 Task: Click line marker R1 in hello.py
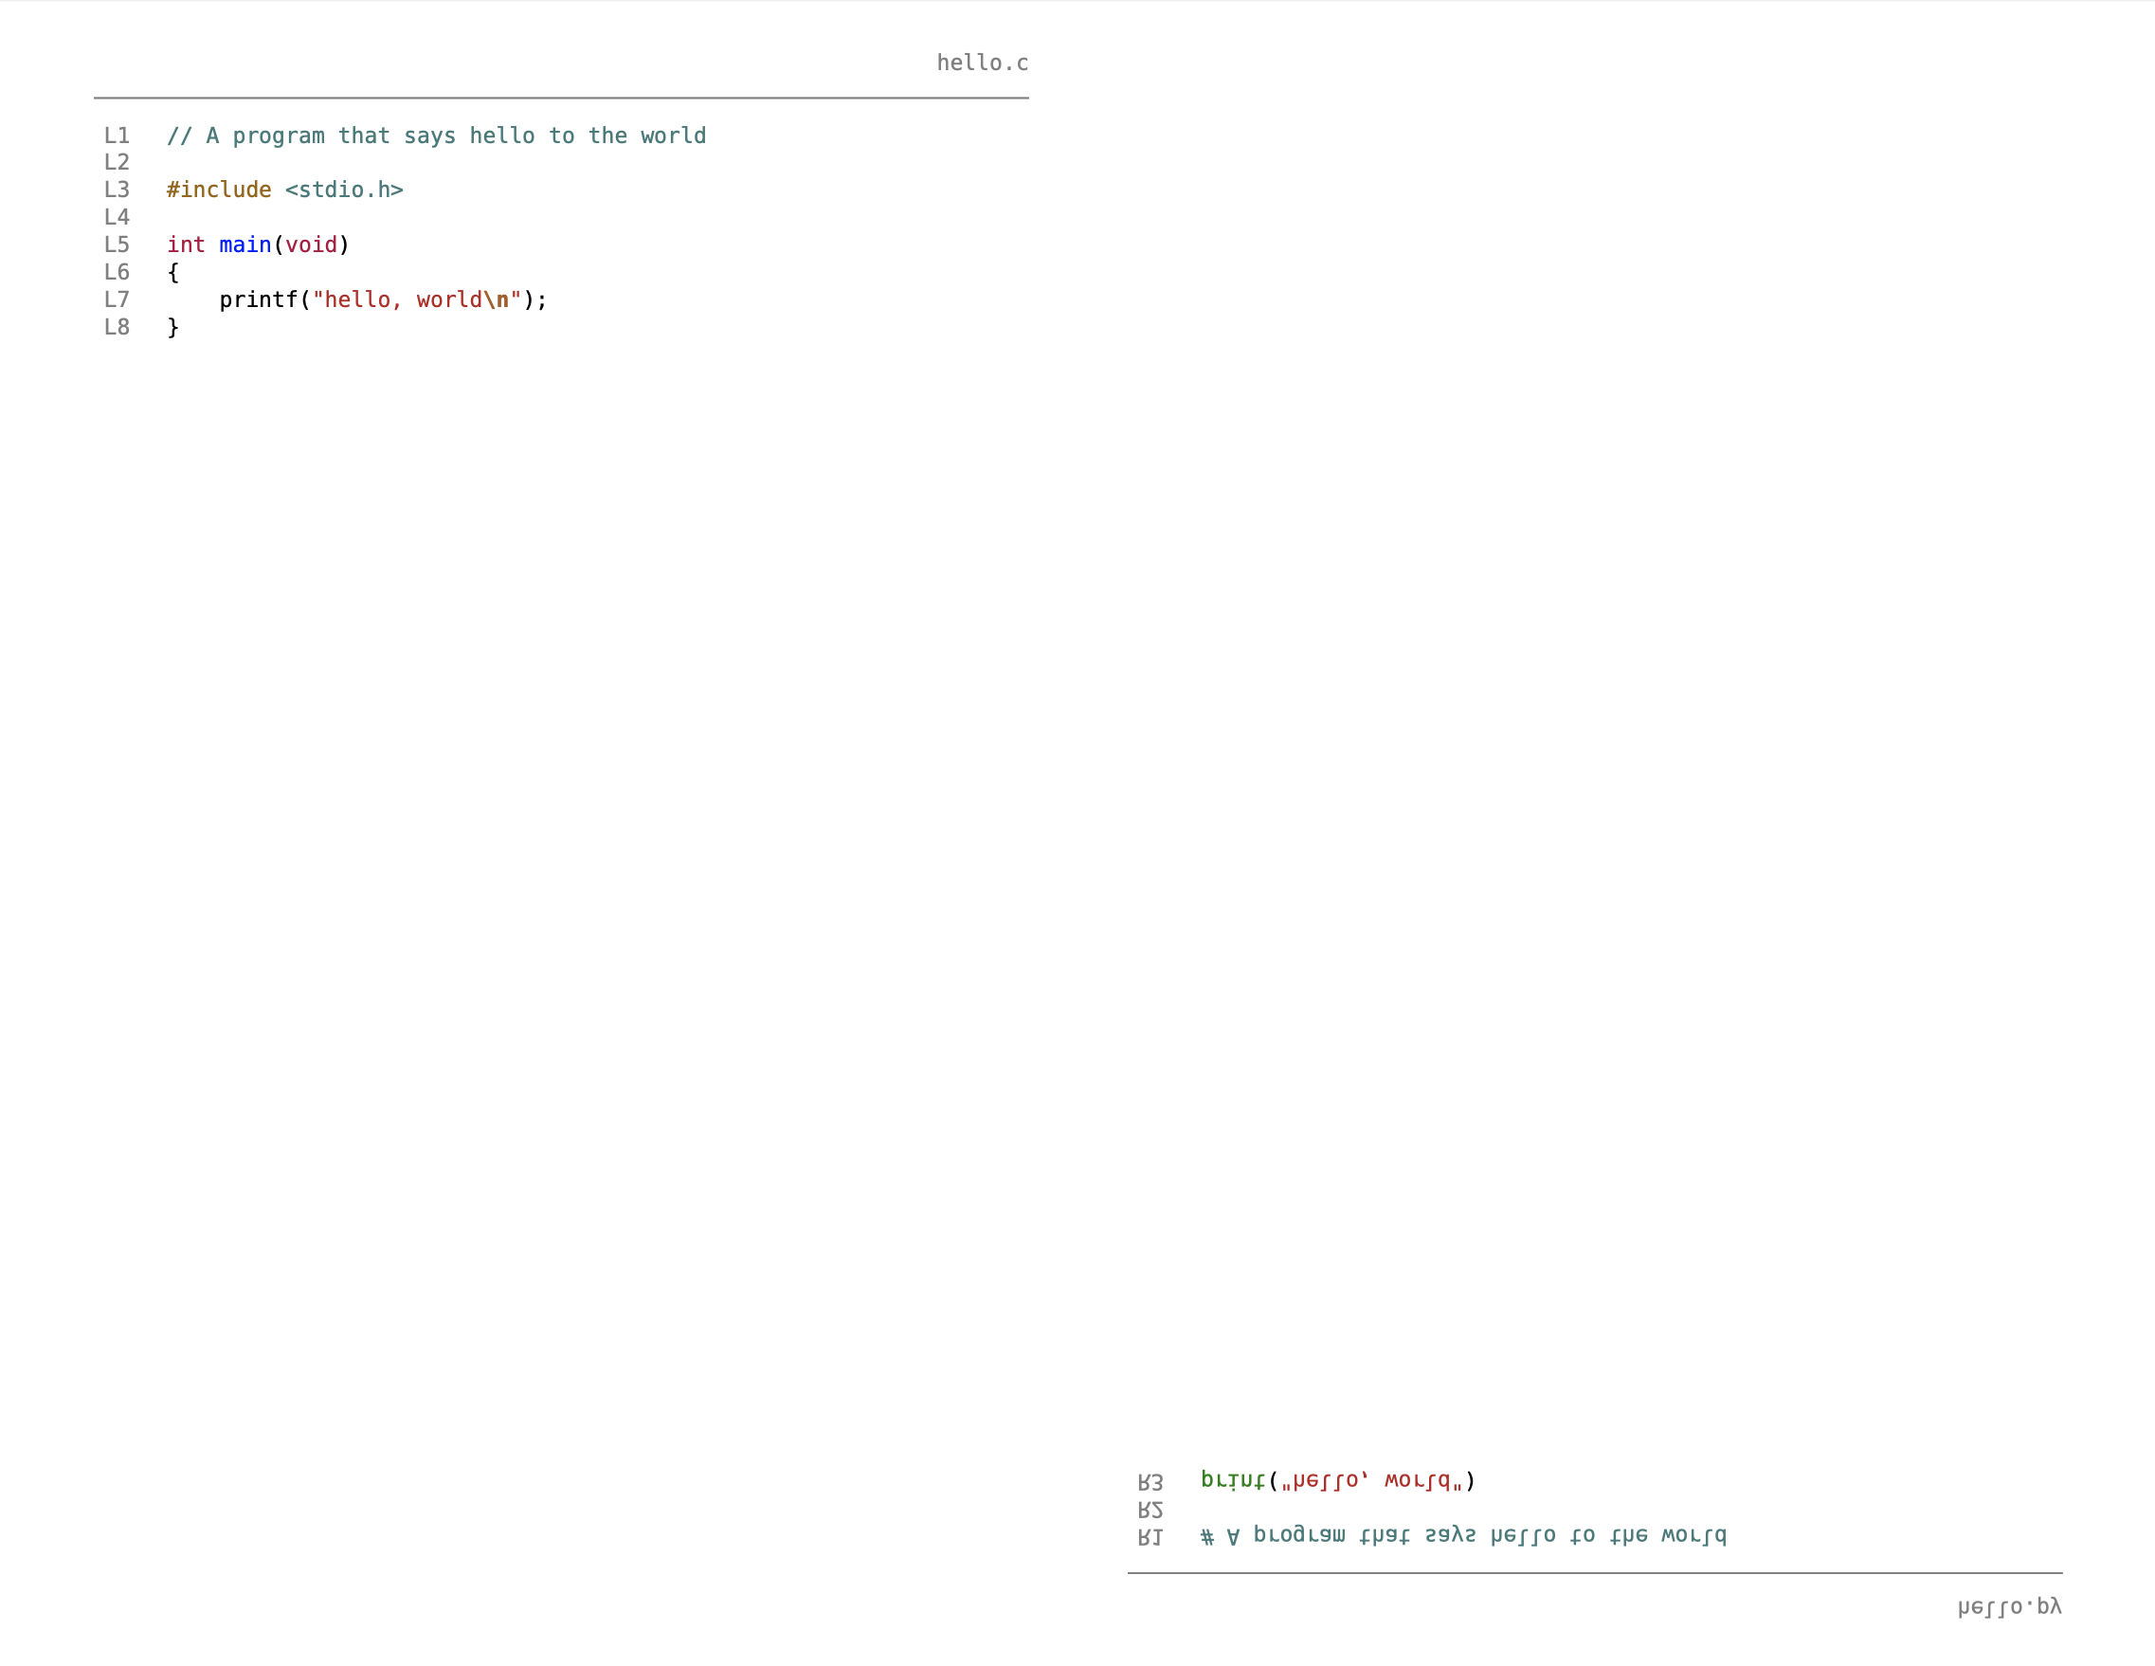1150,1536
